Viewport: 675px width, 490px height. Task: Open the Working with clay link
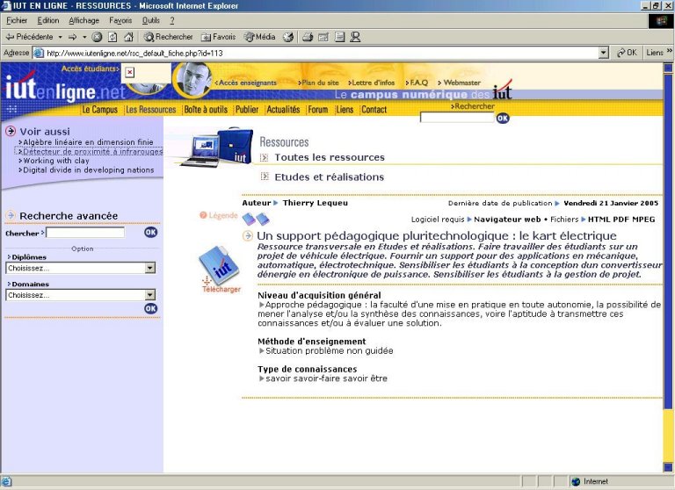56,161
